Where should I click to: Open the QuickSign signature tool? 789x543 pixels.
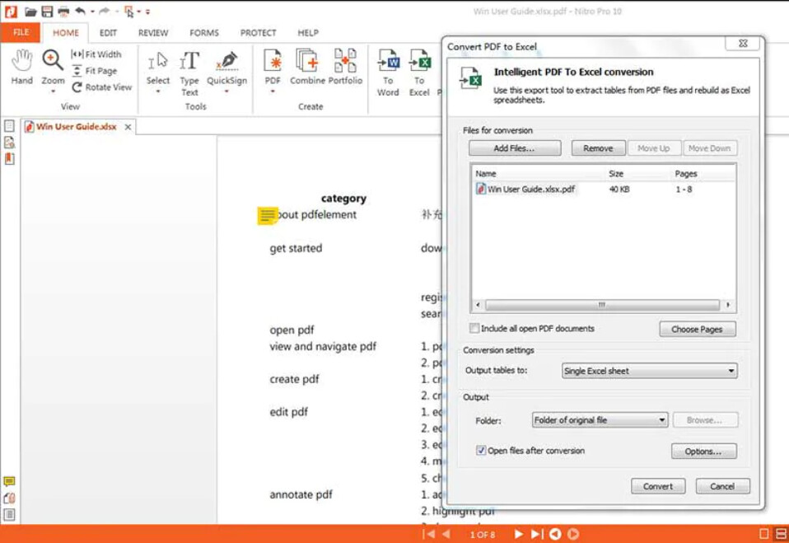point(226,68)
